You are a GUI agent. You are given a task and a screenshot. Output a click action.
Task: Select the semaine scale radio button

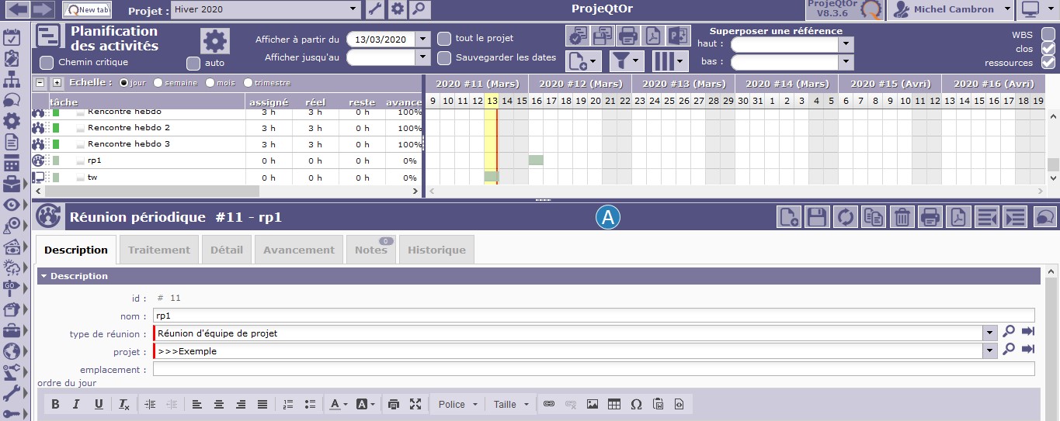pos(158,83)
